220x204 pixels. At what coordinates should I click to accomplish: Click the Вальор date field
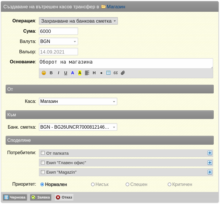pyautogui.click(x=58, y=52)
